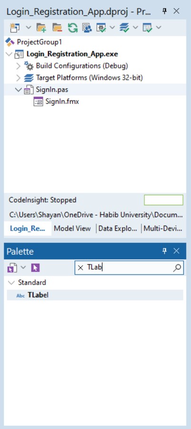Click Remove from Project folder icon

(x=57, y=28)
